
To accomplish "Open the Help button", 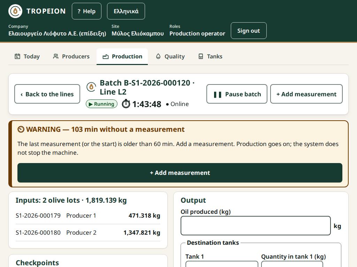I will (x=86, y=11).
